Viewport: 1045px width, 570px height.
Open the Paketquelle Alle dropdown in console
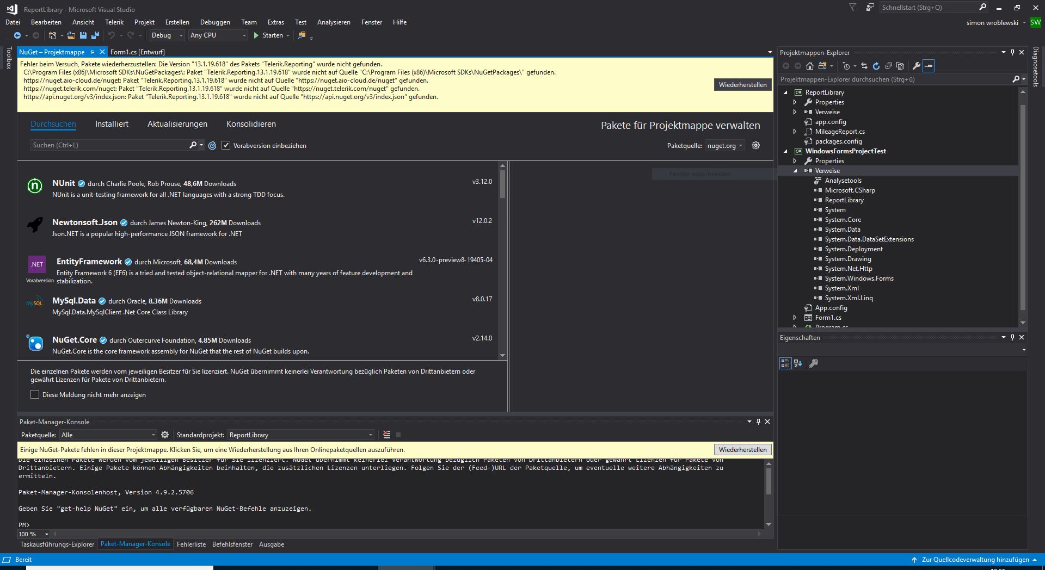coord(108,435)
